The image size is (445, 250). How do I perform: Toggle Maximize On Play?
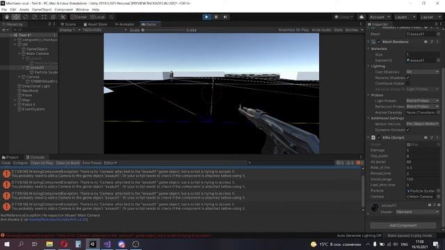pyautogui.click(x=293, y=30)
